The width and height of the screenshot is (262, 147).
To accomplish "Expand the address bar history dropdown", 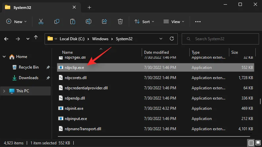I will pos(161,39).
